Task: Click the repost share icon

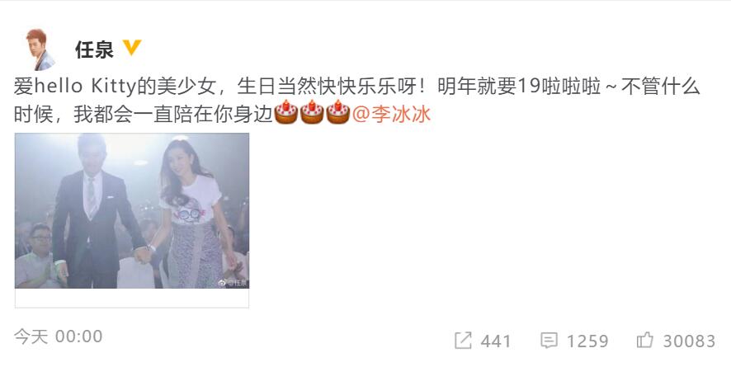Action: click(x=463, y=341)
